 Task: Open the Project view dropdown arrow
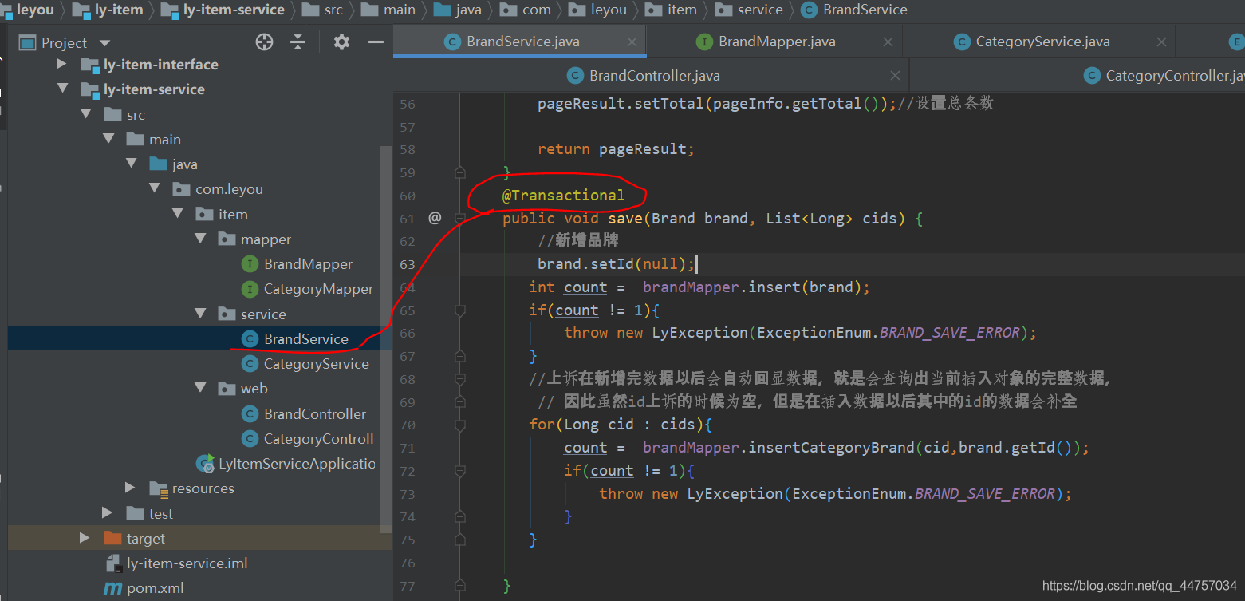click(104, 43)
